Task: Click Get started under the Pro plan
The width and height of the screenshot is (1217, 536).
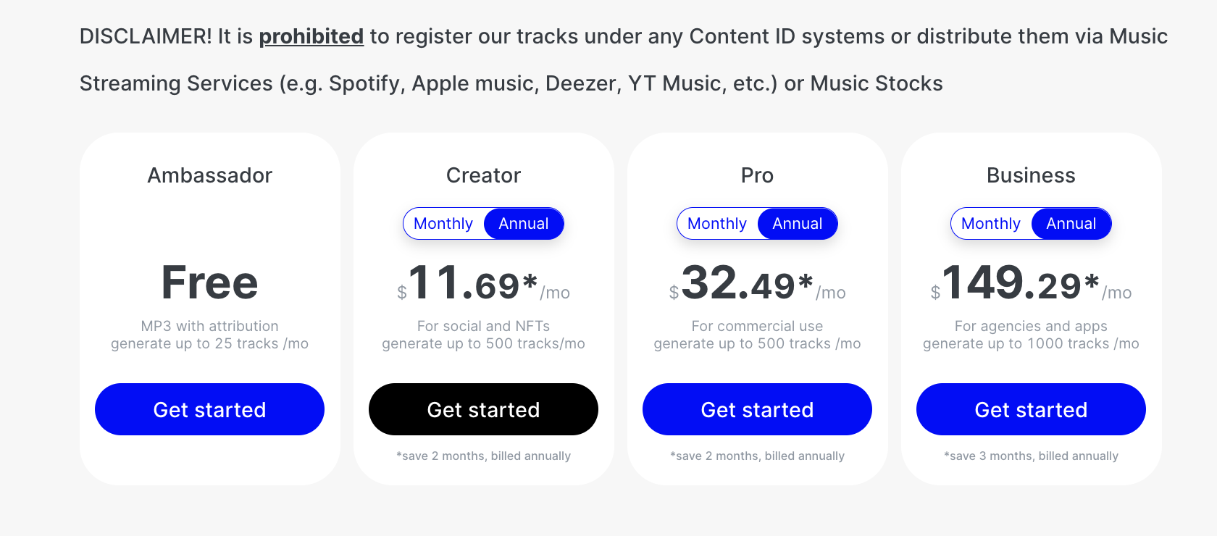Action: (757, 409)
